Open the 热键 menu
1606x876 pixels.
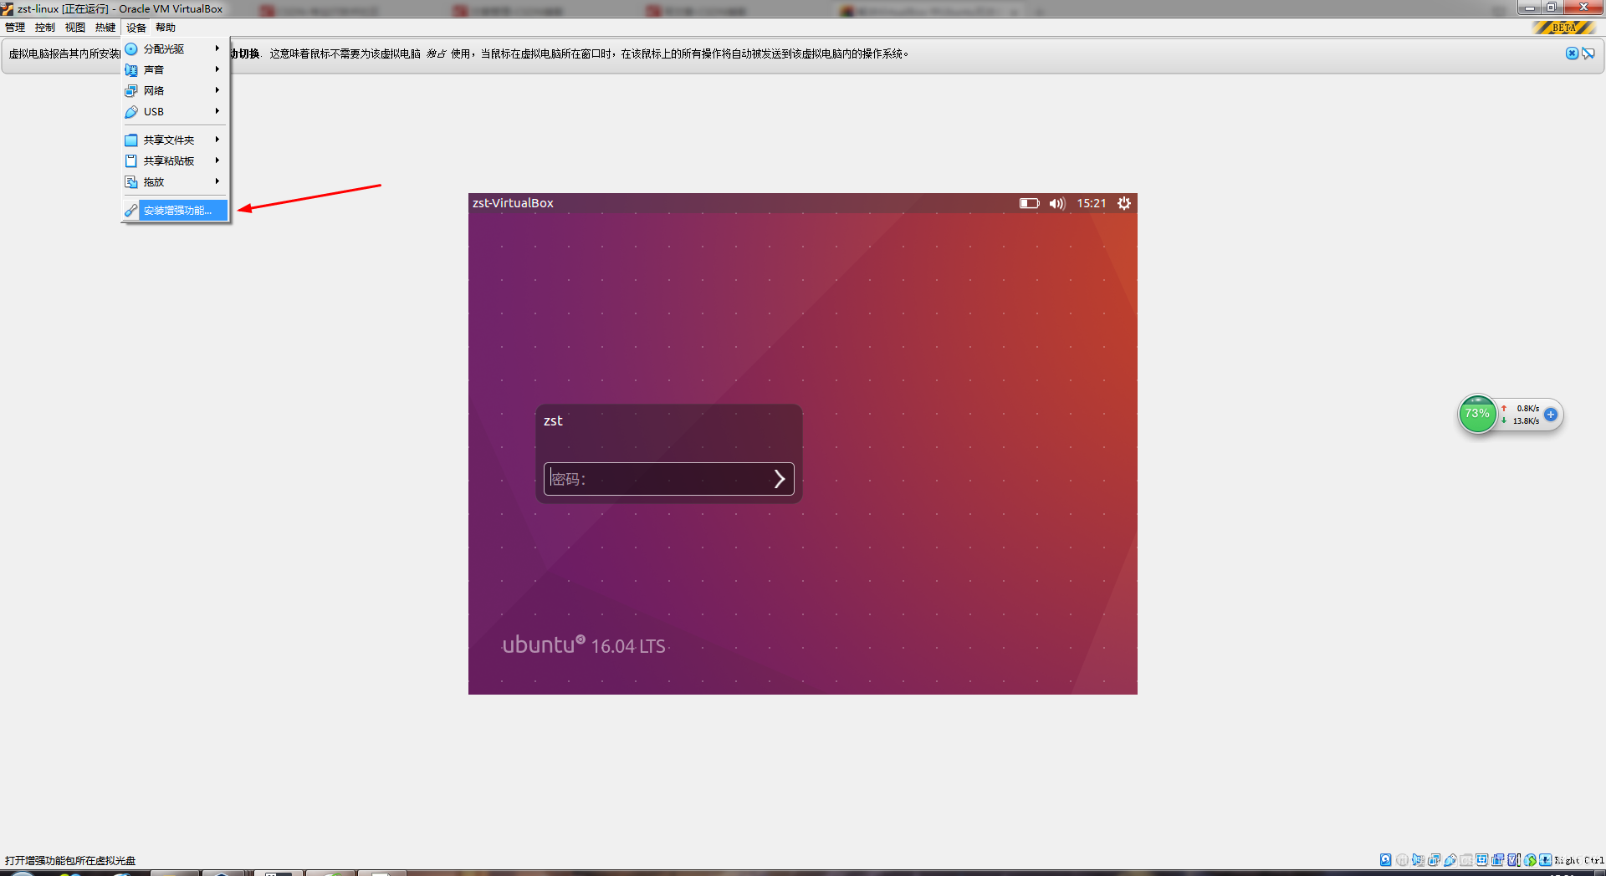pyautogui.click(x=105, y=28)
